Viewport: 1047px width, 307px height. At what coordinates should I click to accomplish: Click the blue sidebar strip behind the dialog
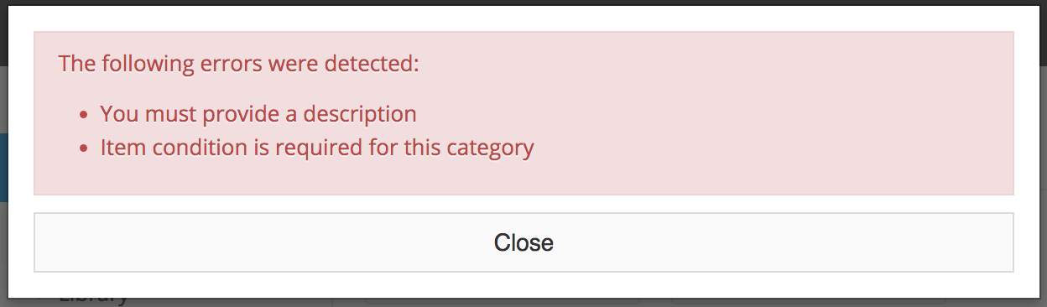[3, 167]
